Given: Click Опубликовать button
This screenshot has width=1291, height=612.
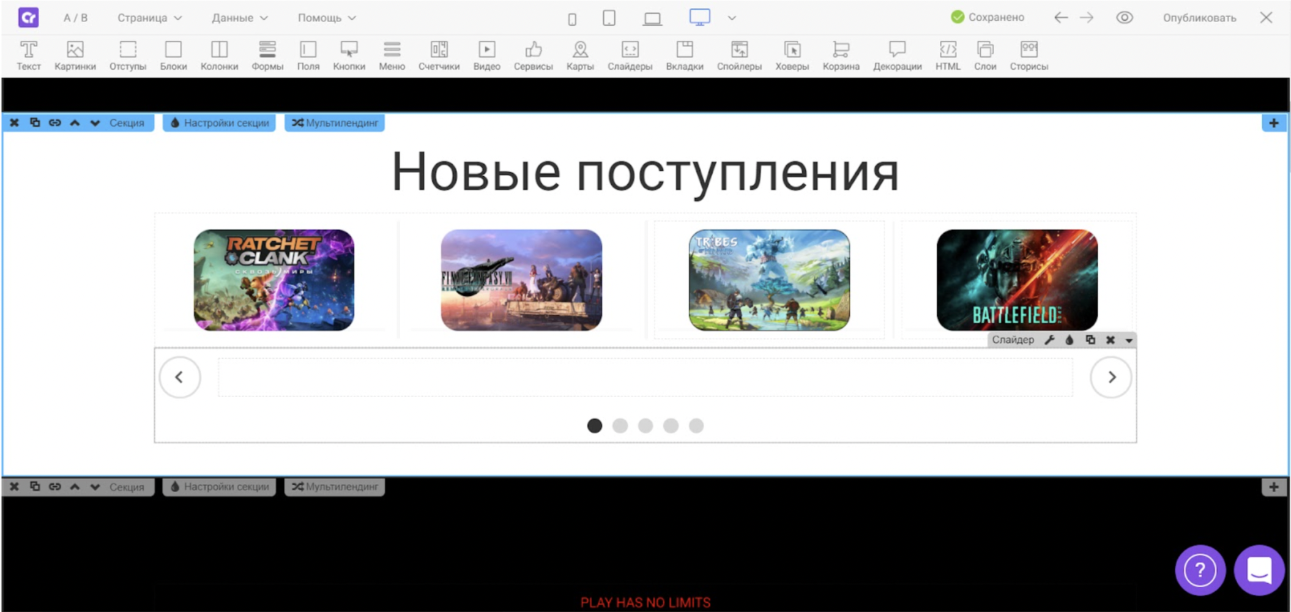Looking at the screenshot, I should coord(1199,18).
